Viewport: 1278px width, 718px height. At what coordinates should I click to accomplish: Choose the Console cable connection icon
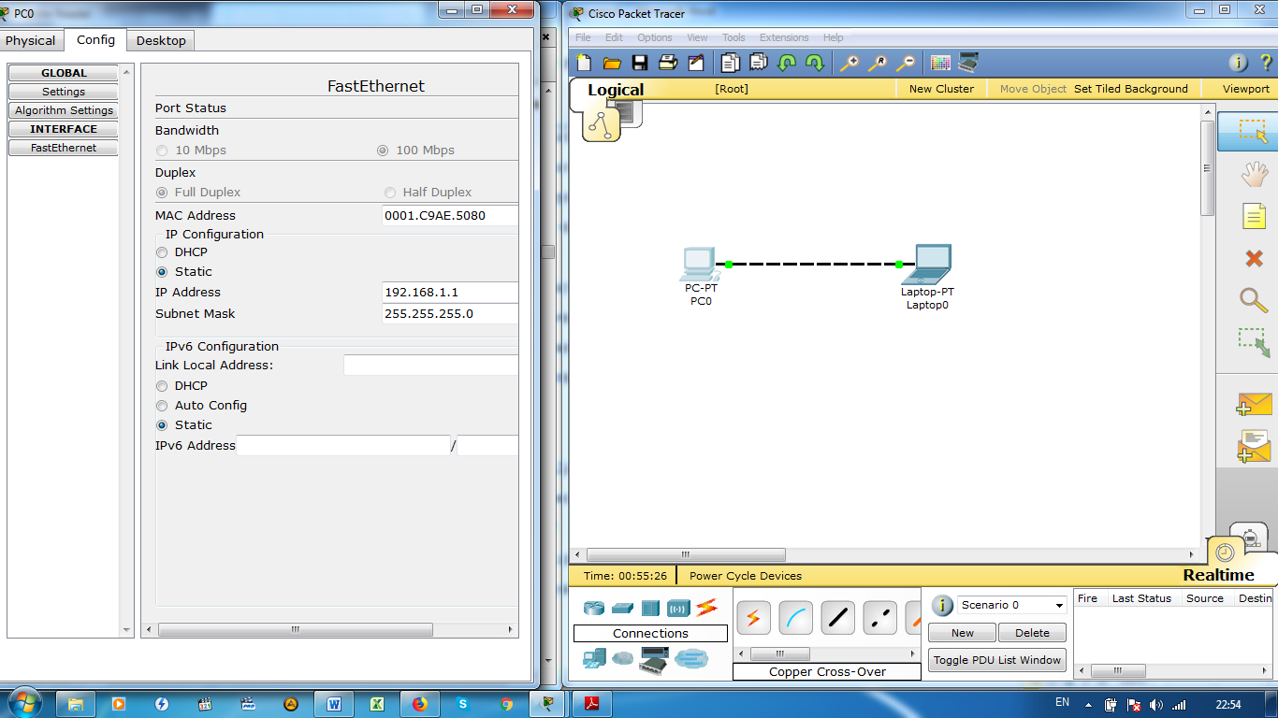pyautogui.click(x=796, y=618)
